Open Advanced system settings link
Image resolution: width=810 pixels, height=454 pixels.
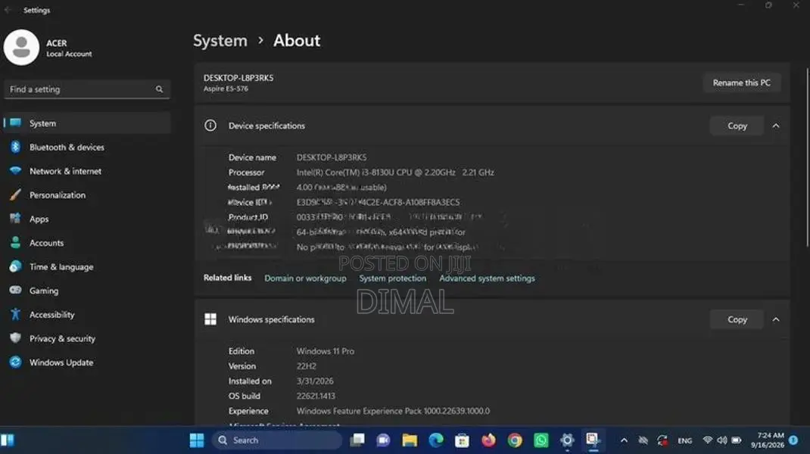pos(488,278)
